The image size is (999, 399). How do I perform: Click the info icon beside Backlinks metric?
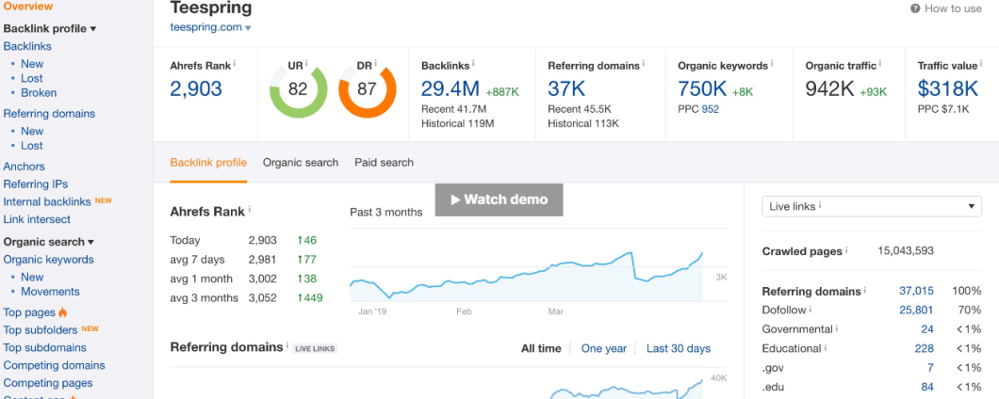tap(473, 63)
